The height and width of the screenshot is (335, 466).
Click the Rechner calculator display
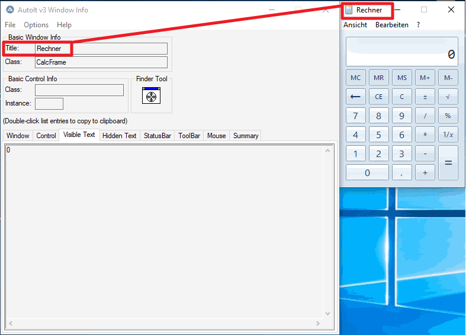tap(402, 52)
